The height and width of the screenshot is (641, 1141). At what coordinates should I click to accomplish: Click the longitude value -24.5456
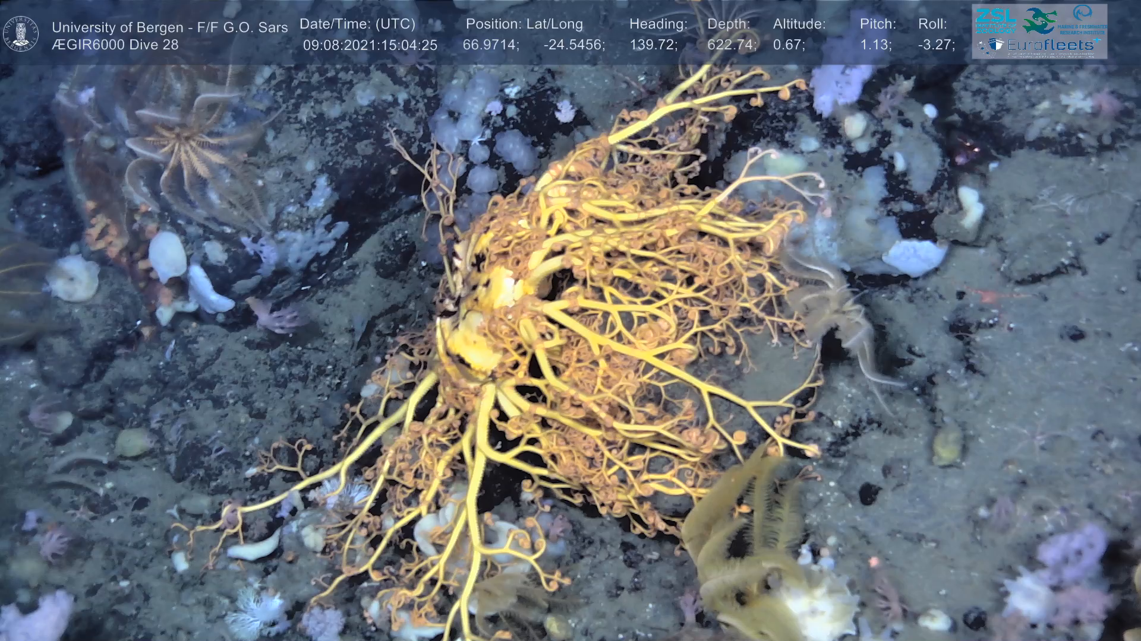point(574,45)
